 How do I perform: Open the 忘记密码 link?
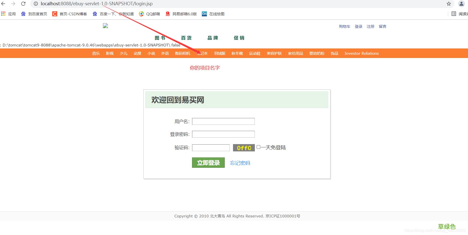coord(240,163)
